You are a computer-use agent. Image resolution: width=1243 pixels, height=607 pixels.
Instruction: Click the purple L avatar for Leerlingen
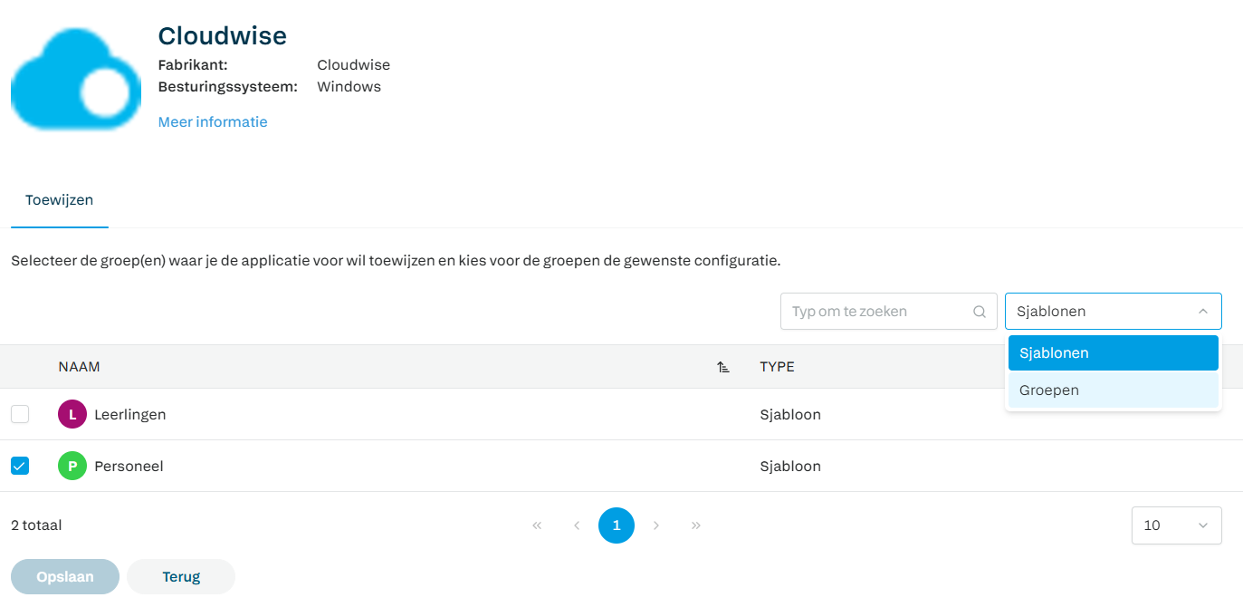tap(72, 415)
